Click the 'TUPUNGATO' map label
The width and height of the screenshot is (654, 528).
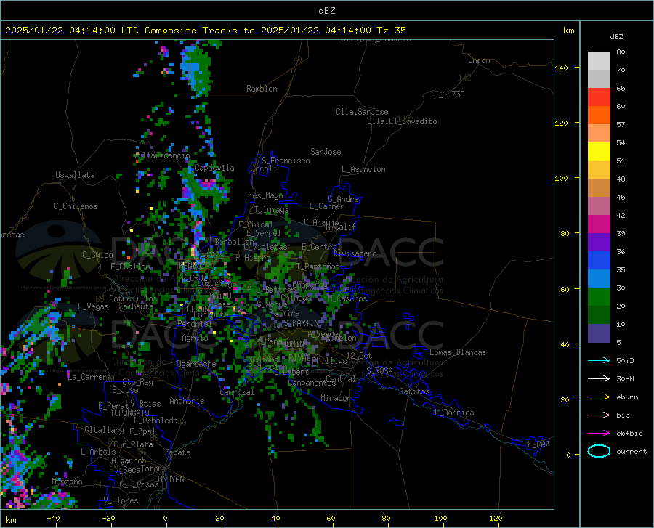130,413
